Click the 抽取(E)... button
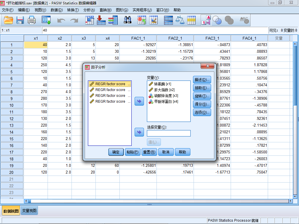Viewport: 299px width, 224px height. (x=202, y=88)
